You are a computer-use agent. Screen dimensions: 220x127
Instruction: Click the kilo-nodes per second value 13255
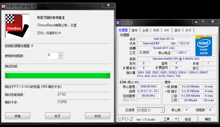84,102
